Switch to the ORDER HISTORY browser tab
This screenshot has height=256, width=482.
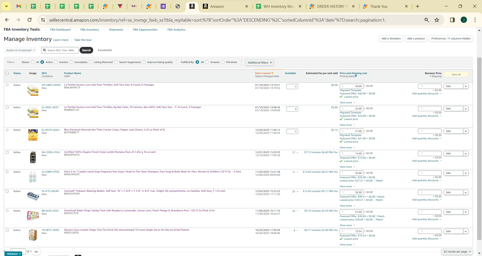tap(332, 6)
